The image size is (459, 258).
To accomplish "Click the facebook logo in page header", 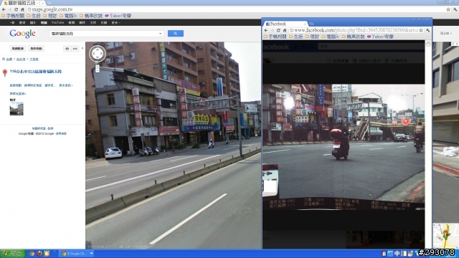I will pos(275,47).
